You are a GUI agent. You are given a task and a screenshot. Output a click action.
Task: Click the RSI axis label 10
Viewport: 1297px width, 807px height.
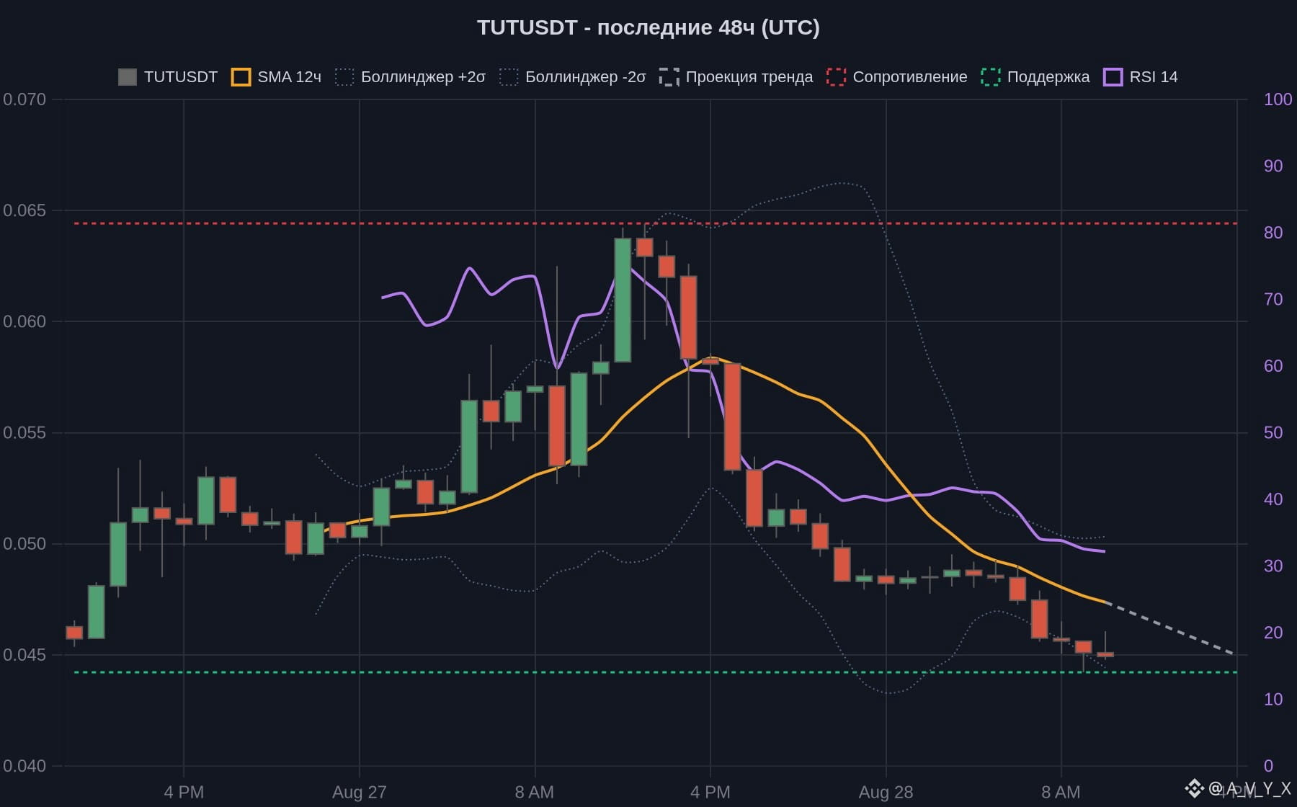[1273, 700]
